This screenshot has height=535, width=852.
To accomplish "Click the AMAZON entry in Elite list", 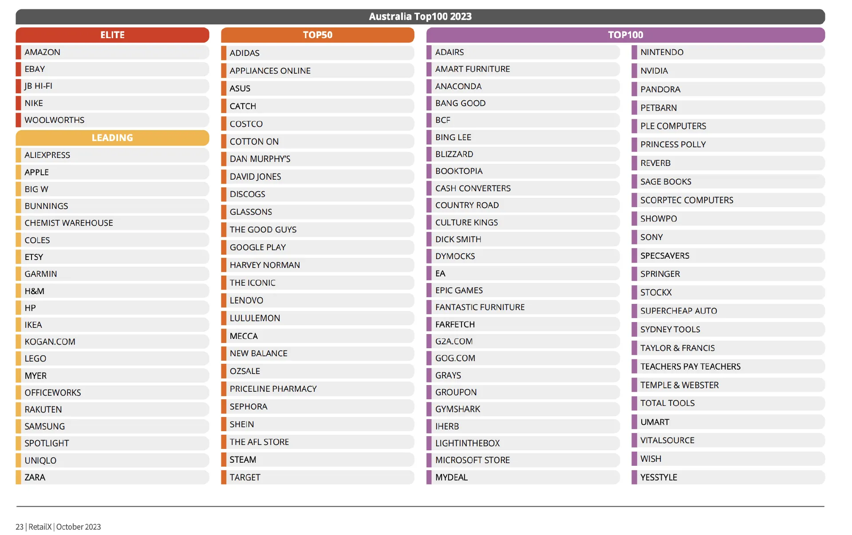I will (112, 52).
